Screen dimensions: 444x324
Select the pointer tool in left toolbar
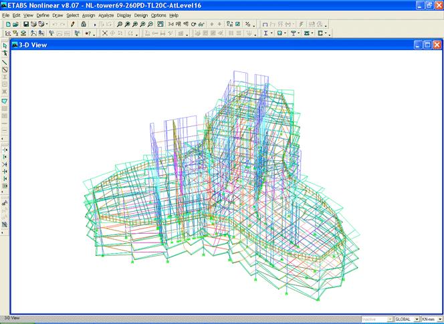pyautogui.click(x=5, y=46)
